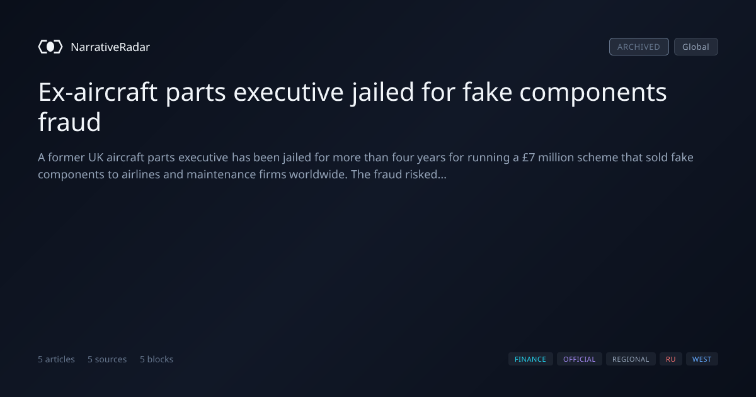Click the NarrativeRadar logo icon

click(50, 47)
